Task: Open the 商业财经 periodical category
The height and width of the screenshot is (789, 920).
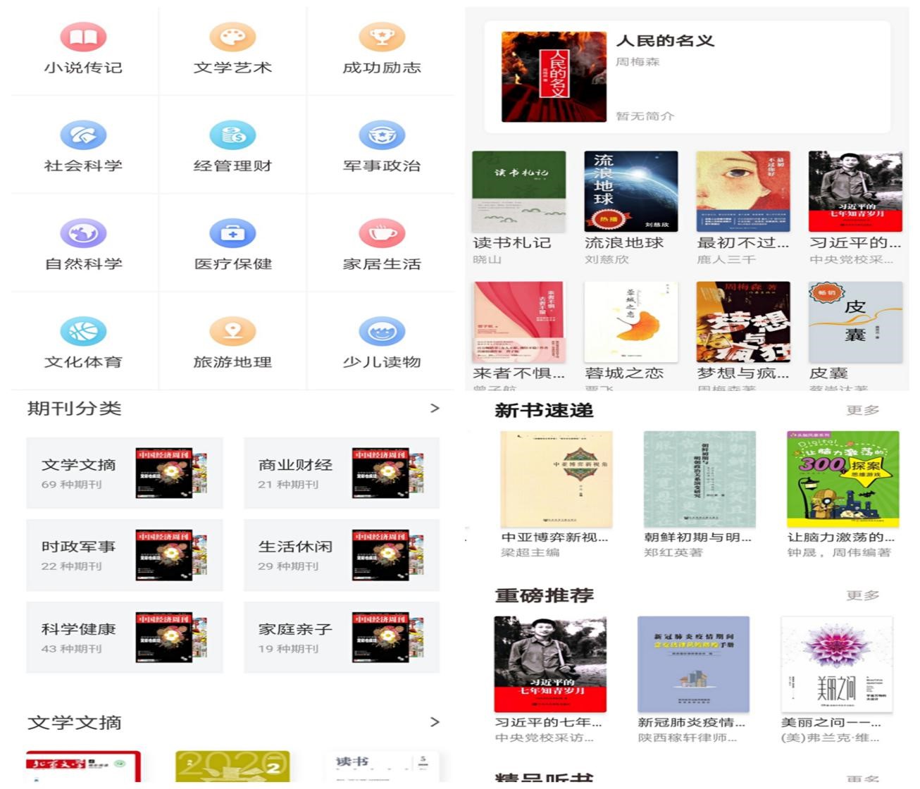Action: click(342, 473)
